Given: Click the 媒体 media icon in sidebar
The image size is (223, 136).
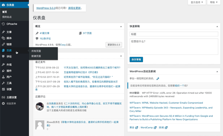Looking at the screenshot, I should (3, 38).
